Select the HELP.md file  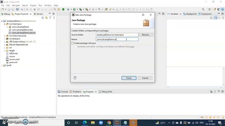[12, 54]
